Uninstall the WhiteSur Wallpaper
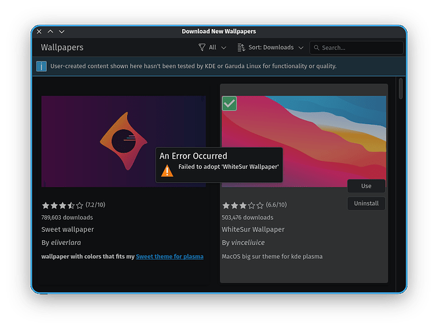Screen dimensions: 438x330 366,203
